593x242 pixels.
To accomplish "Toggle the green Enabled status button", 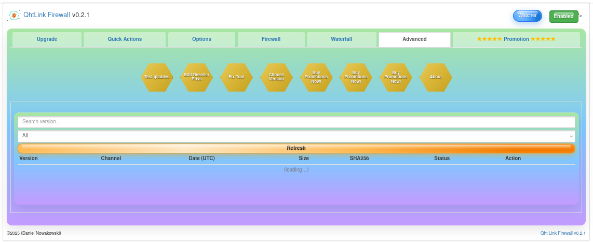I will (563, 17).
